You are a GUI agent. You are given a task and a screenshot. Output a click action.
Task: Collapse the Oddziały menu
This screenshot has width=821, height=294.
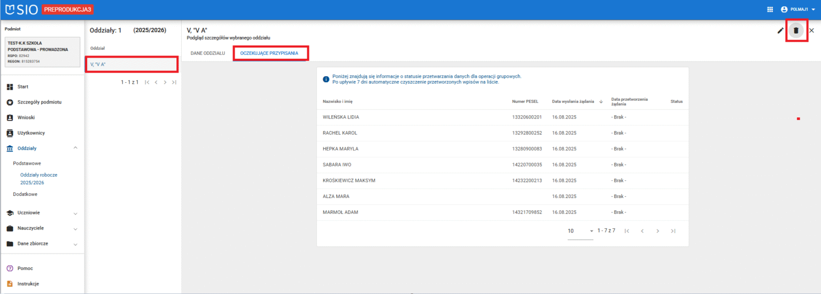coord(75,148)
